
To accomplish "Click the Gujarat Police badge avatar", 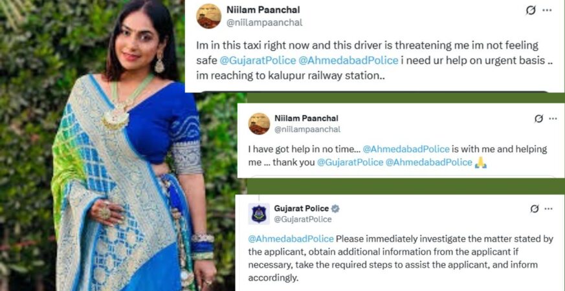I will (259, 213).
